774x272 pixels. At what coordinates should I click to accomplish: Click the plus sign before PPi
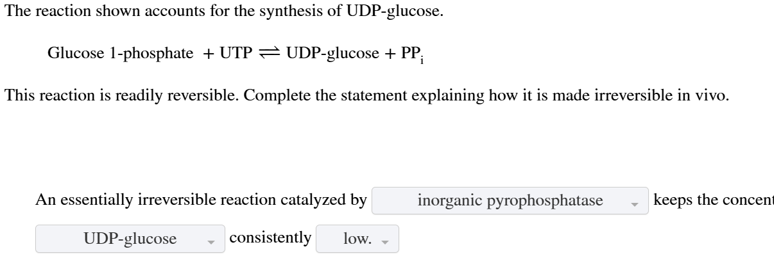390,54
